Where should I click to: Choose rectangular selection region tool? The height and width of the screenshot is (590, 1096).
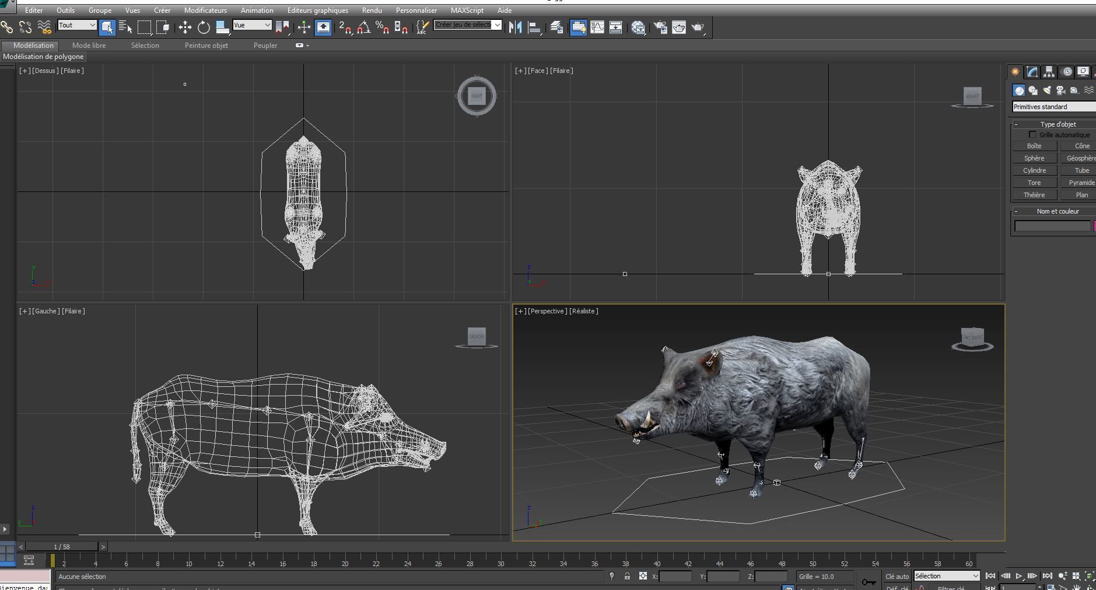(x=144, y=27)
